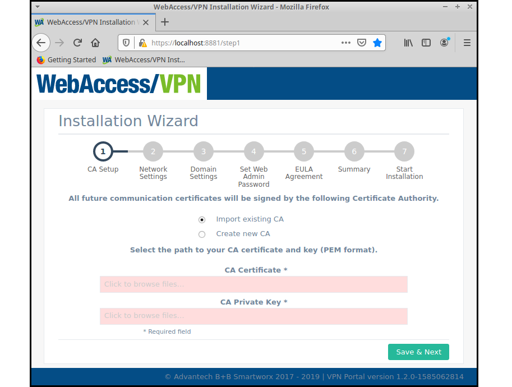Click the forward navigation arrow
This screenshot has height=387, width=512.
click(x=59, y=43)
